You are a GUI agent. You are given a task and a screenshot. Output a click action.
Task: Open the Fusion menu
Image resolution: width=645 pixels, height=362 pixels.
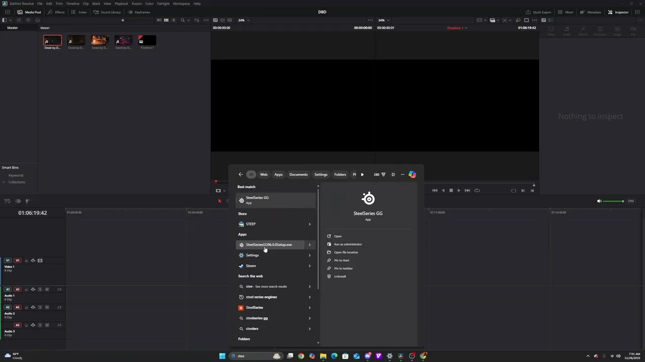click(x=137, y=4)
